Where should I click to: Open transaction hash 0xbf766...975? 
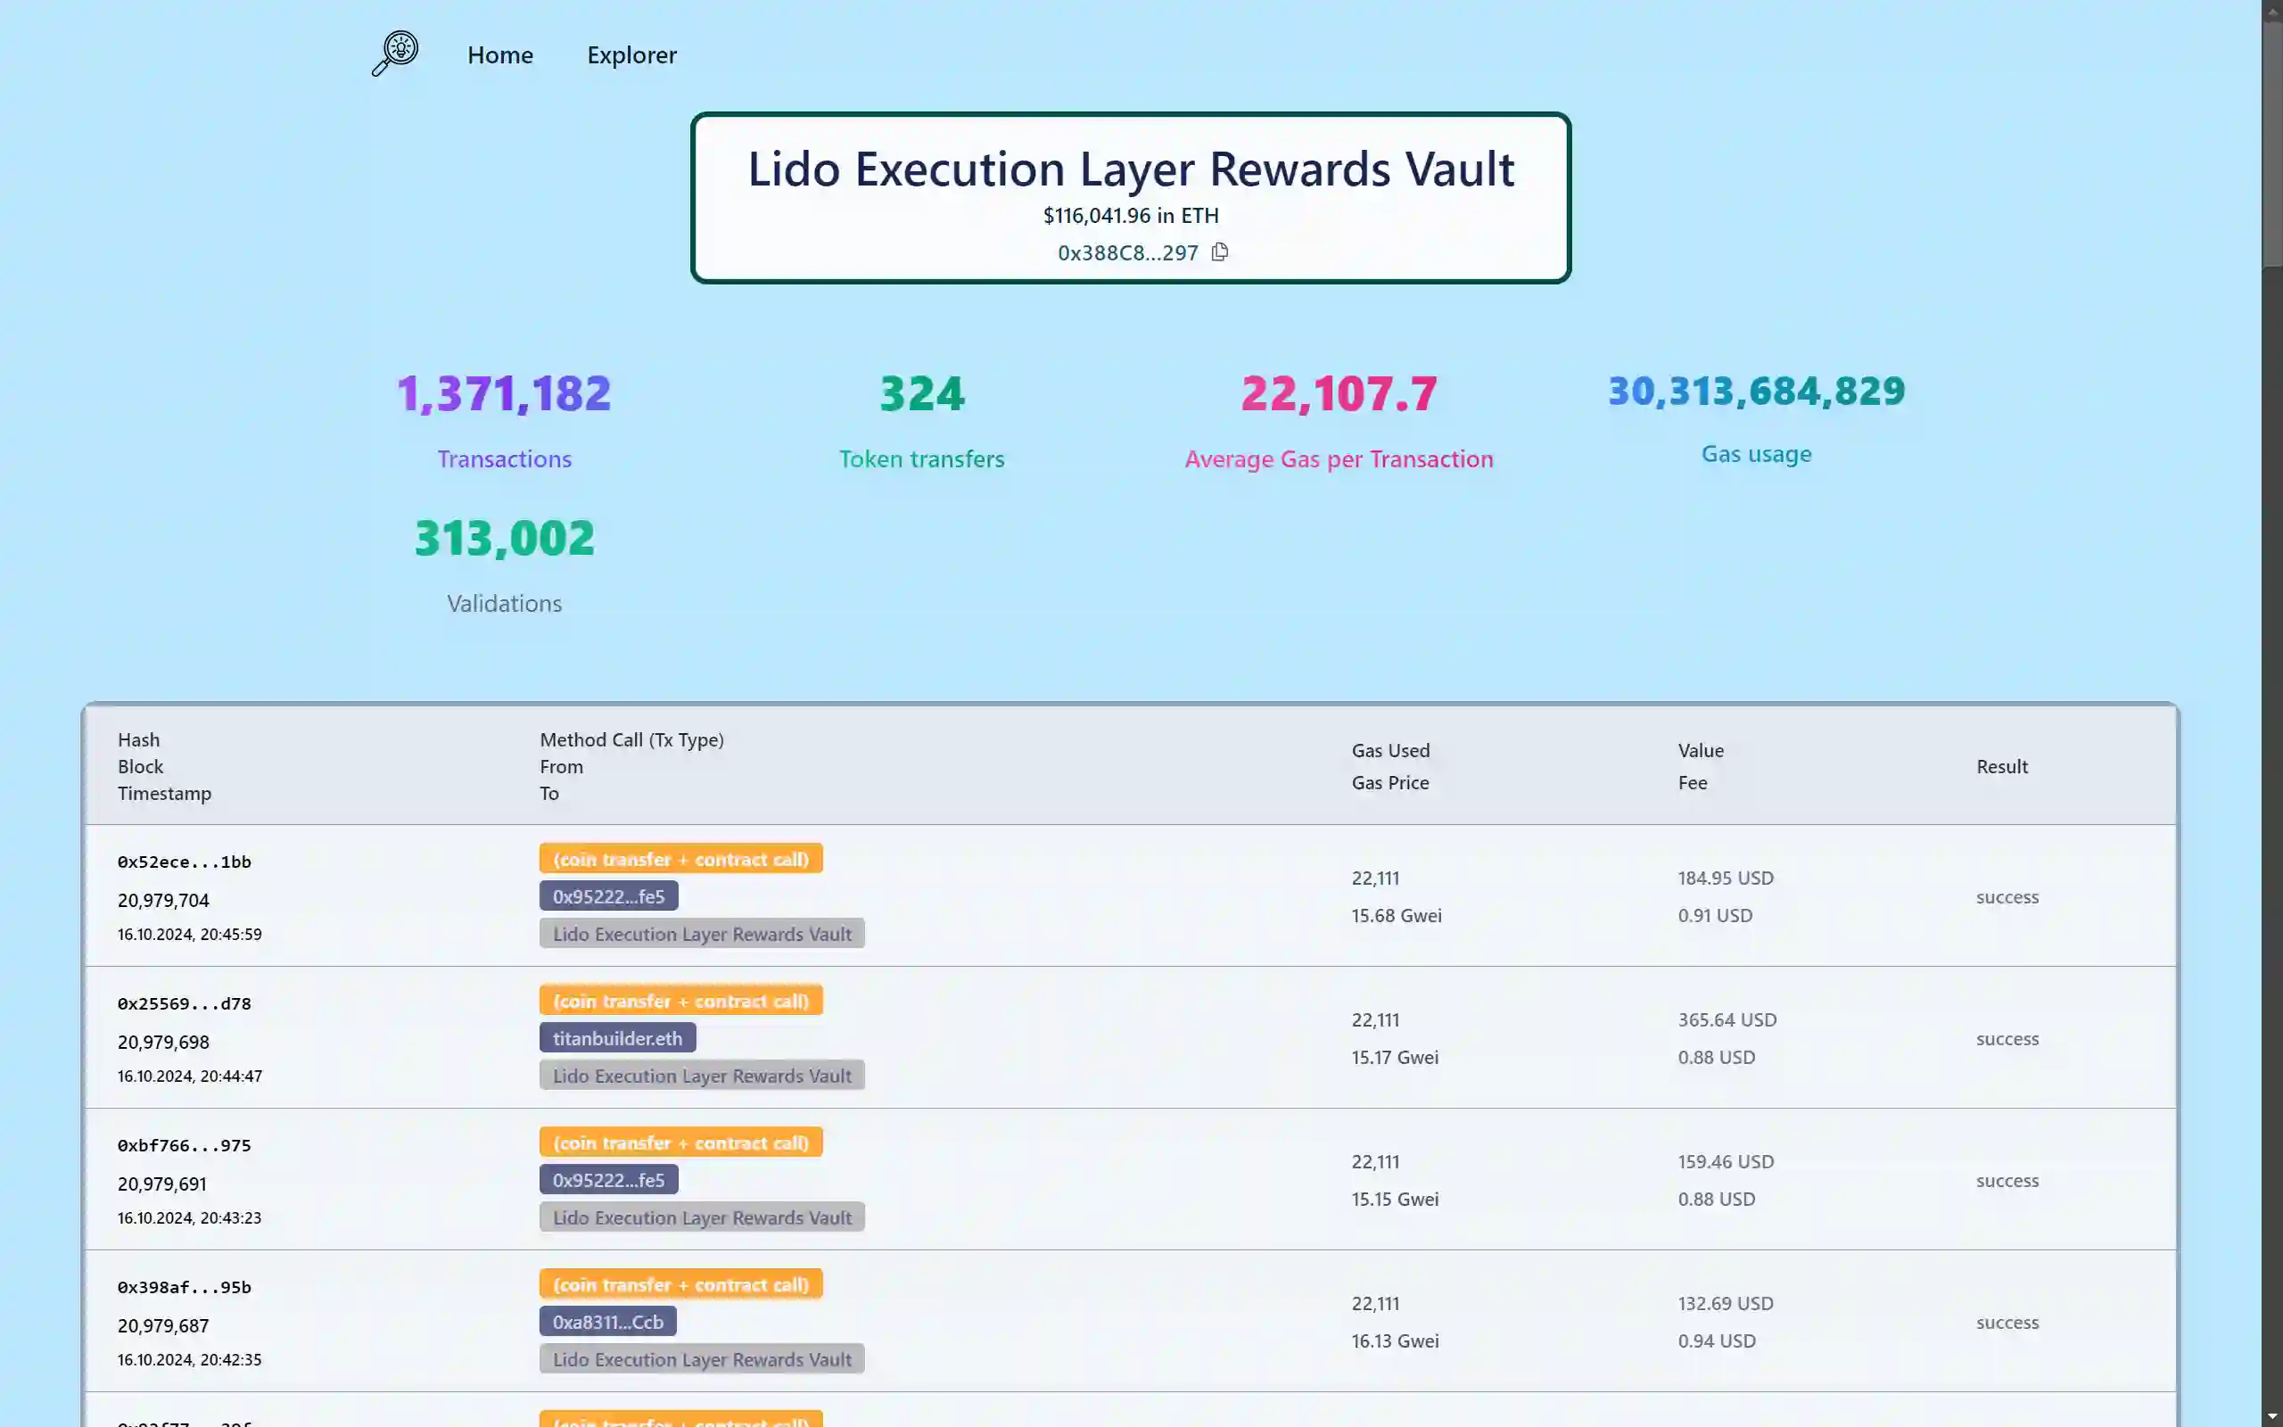point(184,1145)
